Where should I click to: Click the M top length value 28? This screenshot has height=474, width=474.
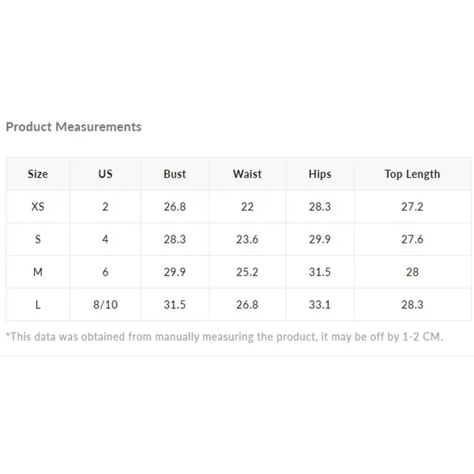pyautogui.click(x=412, y=272)
